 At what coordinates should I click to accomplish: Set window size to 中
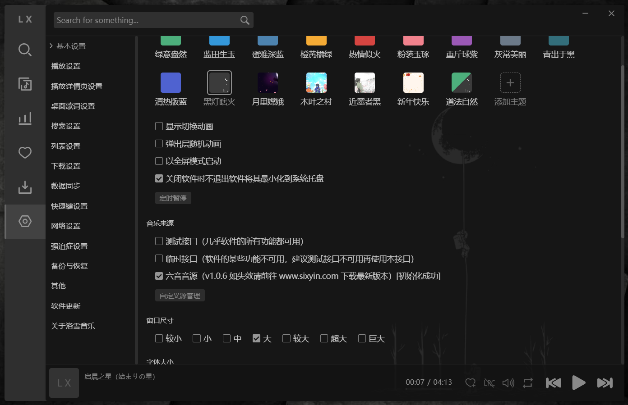(226, 338)
